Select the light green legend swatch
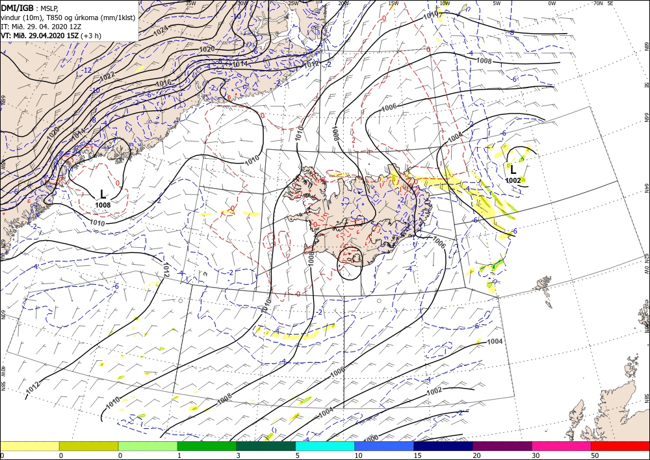The height and width of the screenshot is (460, 650). click(x=148, y=446)
